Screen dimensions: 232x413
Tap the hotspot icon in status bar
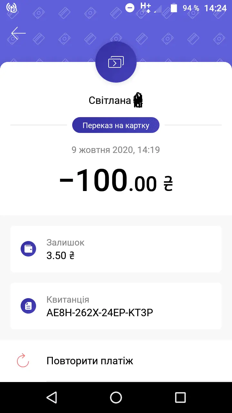(12, 8)
